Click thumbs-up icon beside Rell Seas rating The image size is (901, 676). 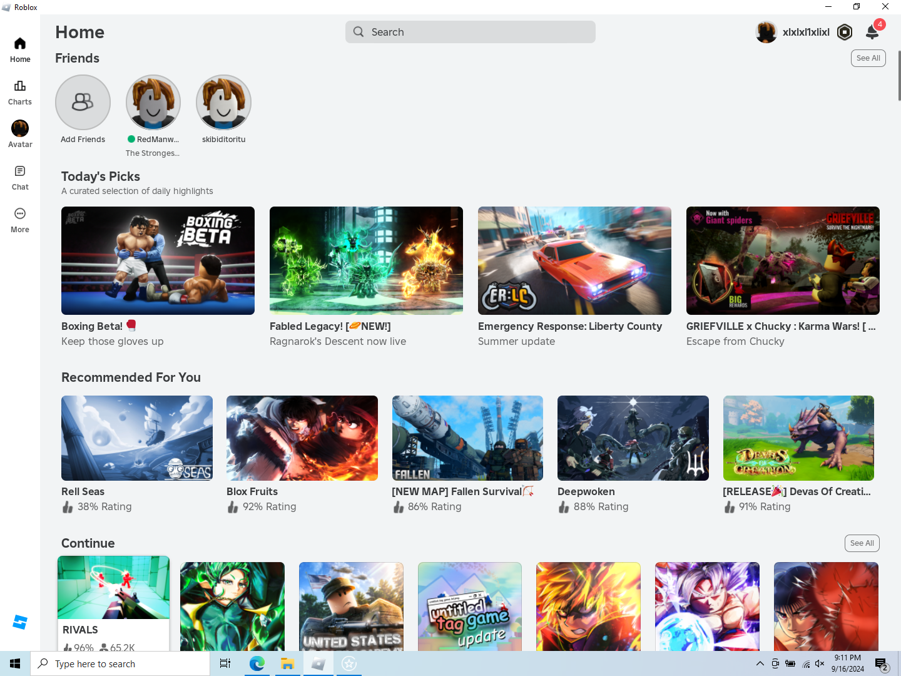point(68,506)
